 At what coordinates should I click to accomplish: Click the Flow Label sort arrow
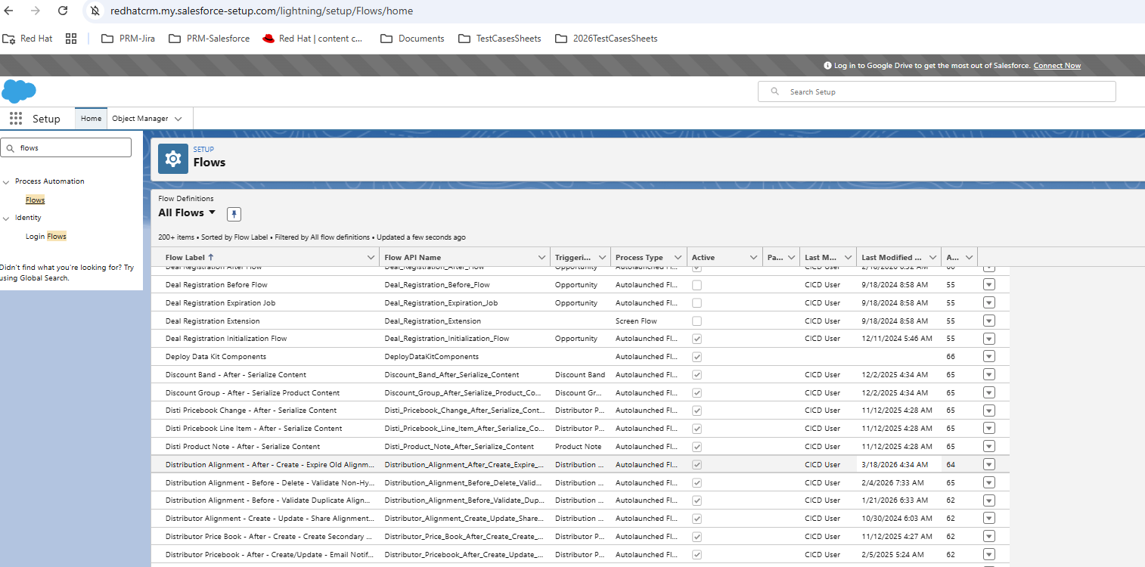pos(210,257)
